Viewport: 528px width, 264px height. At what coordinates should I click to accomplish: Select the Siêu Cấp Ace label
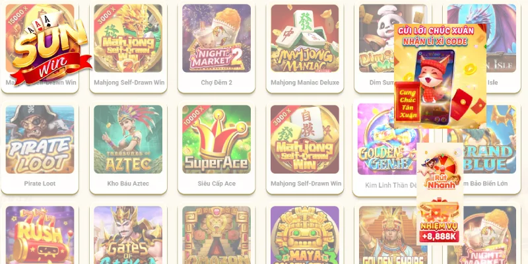click(x=216, y=183)
